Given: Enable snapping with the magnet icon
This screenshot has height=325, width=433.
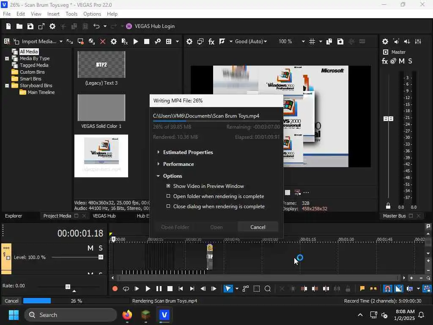Looking at the screenshot, I should pos(388,289).
